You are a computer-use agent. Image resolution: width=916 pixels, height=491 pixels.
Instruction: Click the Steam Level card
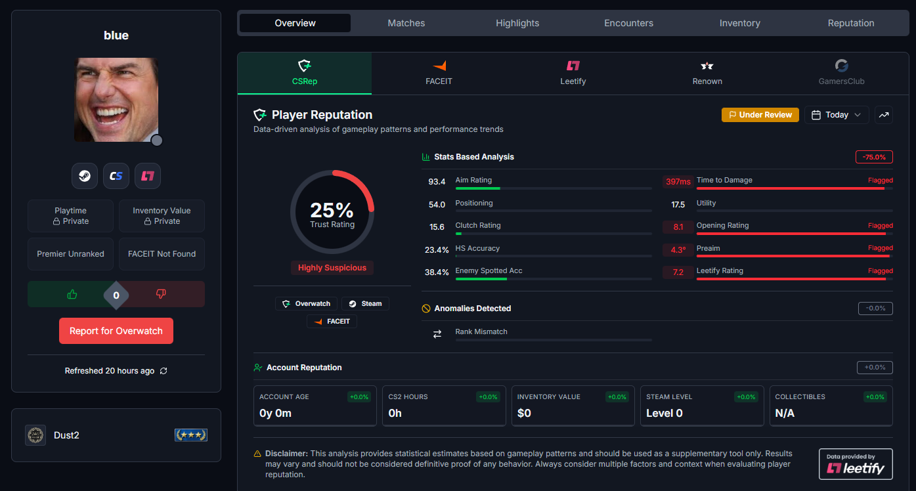[x=702, y=406]
